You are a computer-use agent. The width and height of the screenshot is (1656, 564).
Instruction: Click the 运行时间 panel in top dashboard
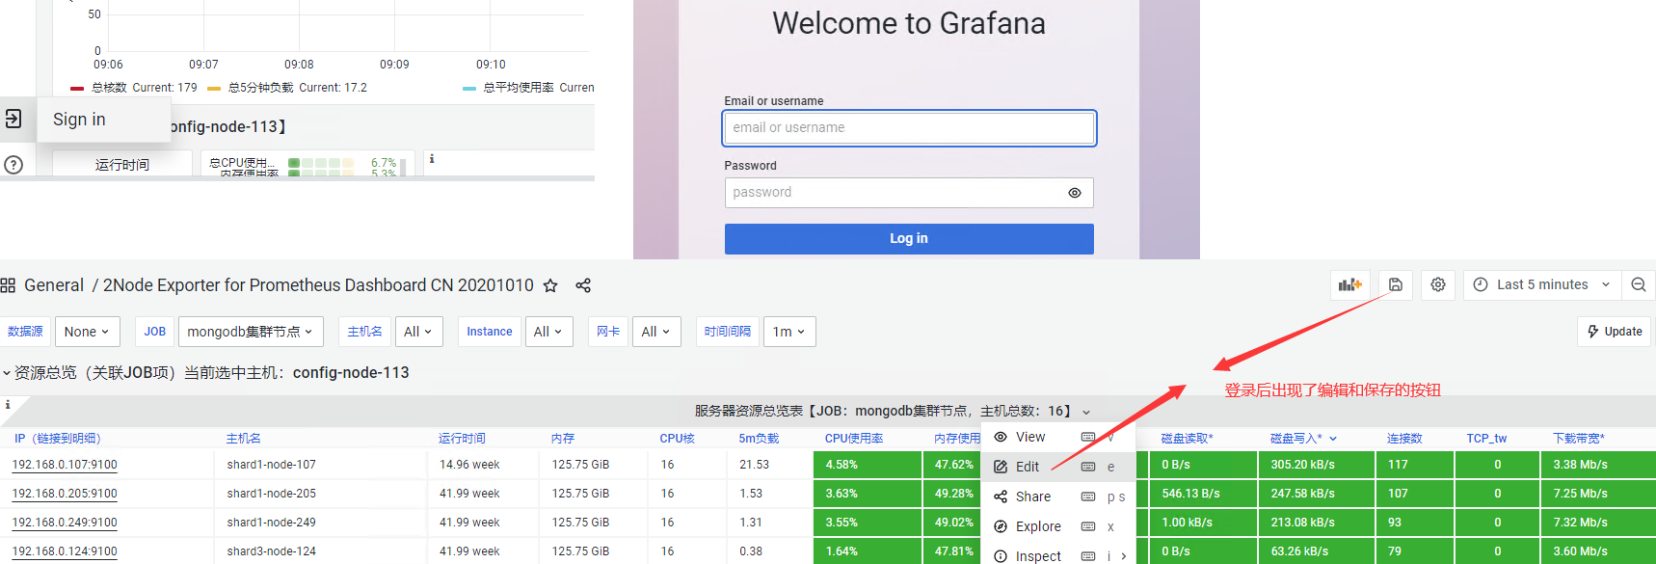click(122, 164)
